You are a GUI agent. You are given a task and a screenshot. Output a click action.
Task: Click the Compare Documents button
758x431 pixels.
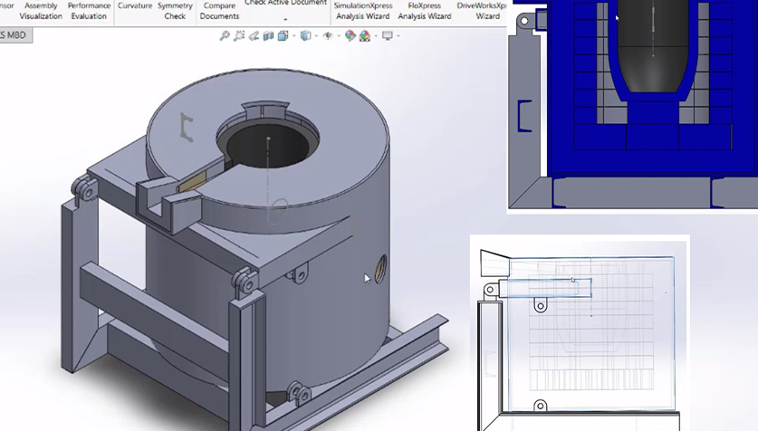(x=219, y=11)
